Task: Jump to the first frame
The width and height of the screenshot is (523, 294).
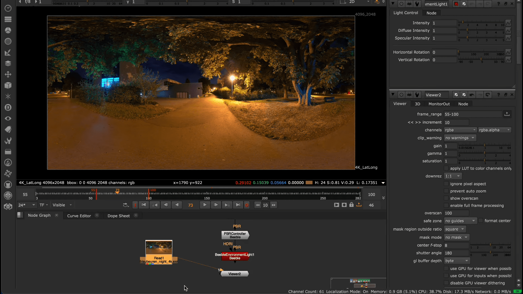Action: coord(144,205)
